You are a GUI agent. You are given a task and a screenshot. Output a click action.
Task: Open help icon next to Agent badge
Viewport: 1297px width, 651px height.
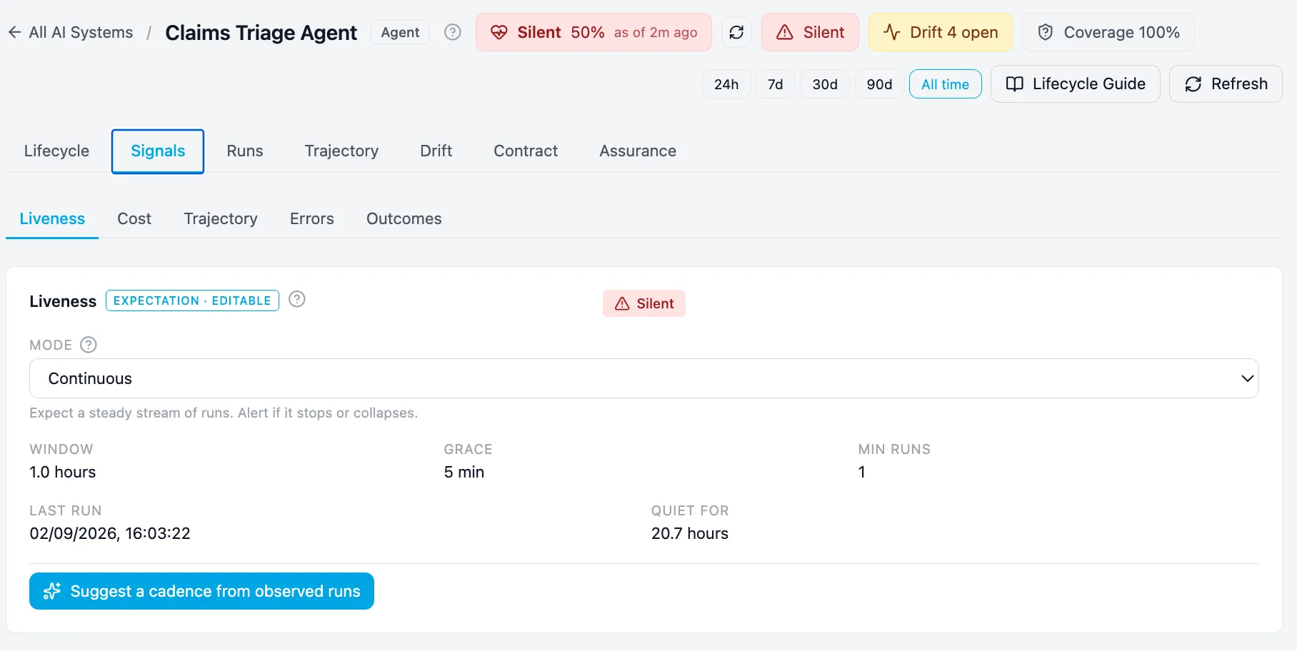pyautogui.click(x=453, y=32)
